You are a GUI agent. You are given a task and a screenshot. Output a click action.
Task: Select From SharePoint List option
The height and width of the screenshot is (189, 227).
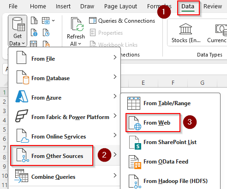pyautogui.click(x=170, y=142)
